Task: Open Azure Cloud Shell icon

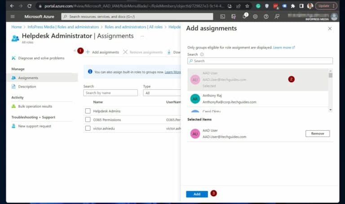Action: [223, 17]
